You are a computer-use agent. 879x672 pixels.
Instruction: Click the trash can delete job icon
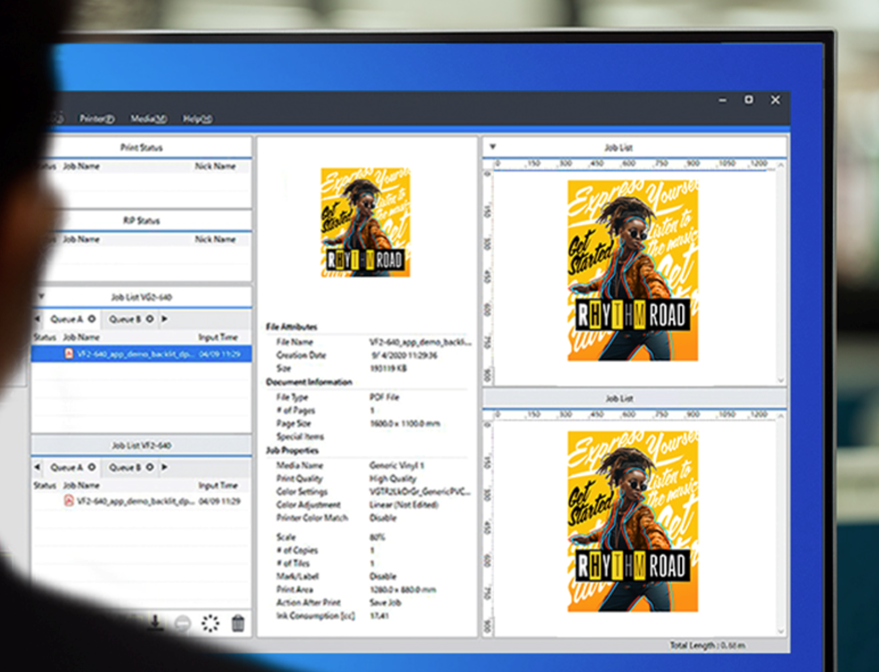point(238,623)
